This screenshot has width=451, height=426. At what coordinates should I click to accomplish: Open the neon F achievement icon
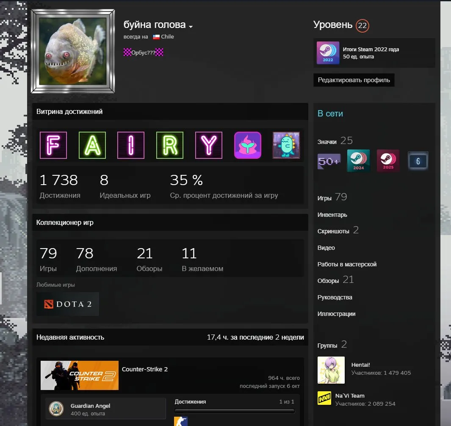click(53, 145)
